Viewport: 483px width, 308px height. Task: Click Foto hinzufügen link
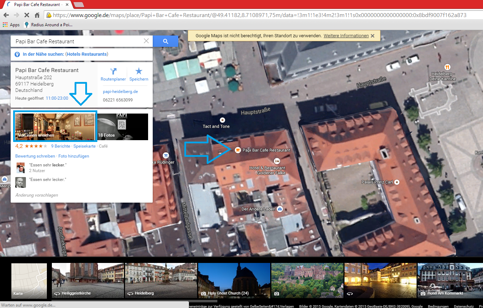coord(74,156)
